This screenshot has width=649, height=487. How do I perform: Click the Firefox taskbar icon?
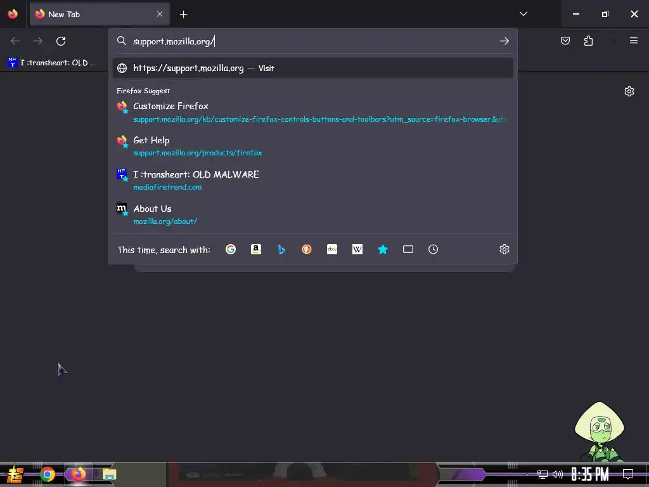[x=78, y=474]
